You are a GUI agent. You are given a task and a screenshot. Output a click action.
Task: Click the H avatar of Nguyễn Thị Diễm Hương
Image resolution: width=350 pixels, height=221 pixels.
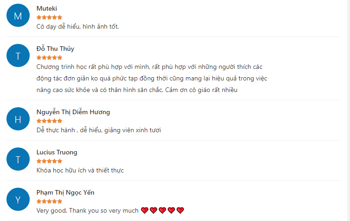tap(18, 119)
